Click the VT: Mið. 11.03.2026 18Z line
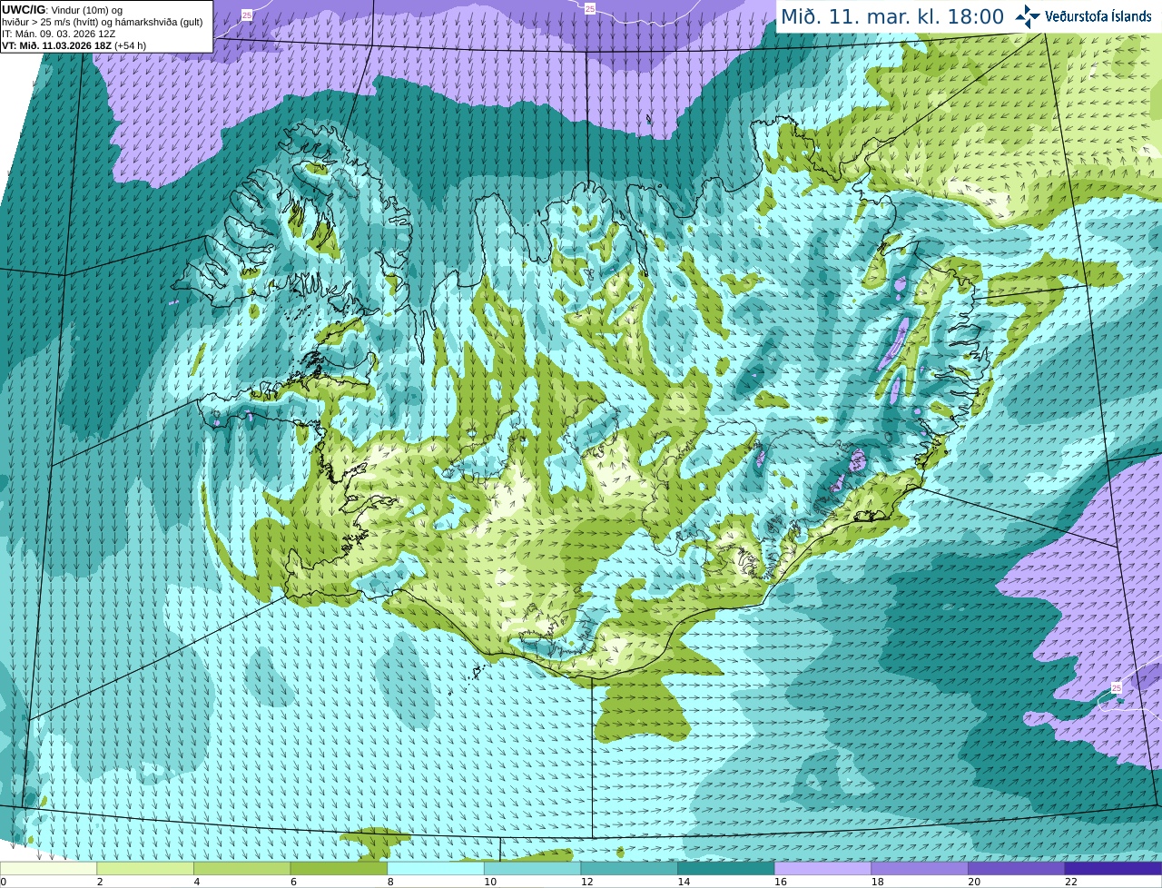This screenshot has width=1162, height=888. click(x=74, y=45)
